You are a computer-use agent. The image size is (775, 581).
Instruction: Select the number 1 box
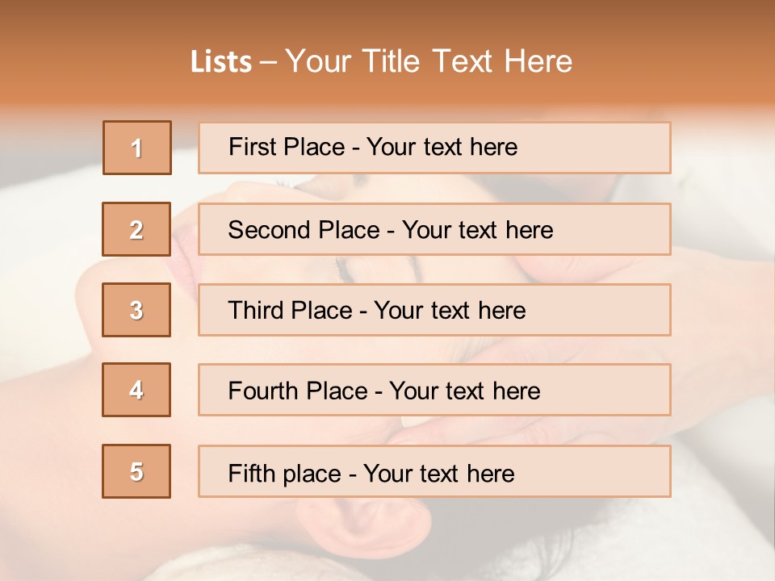[x=137, y=148]
